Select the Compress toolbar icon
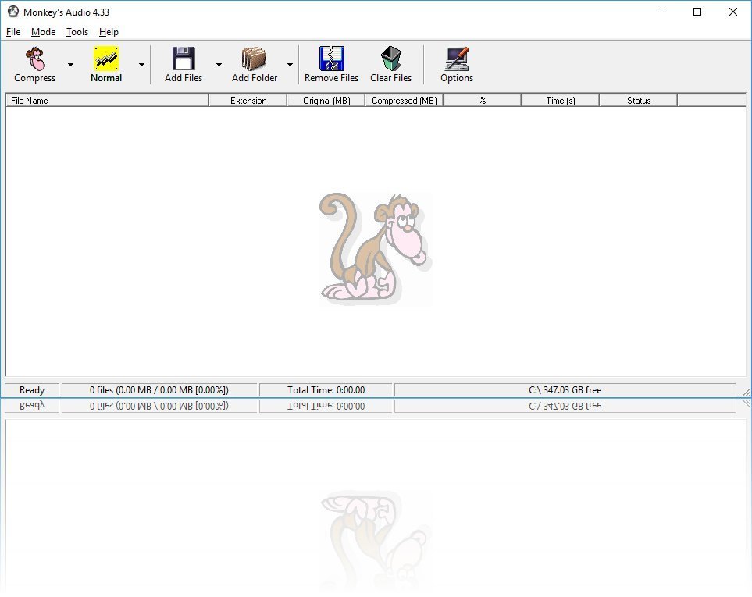The height and width of the screenshot is (597, 752). [33, 59]
